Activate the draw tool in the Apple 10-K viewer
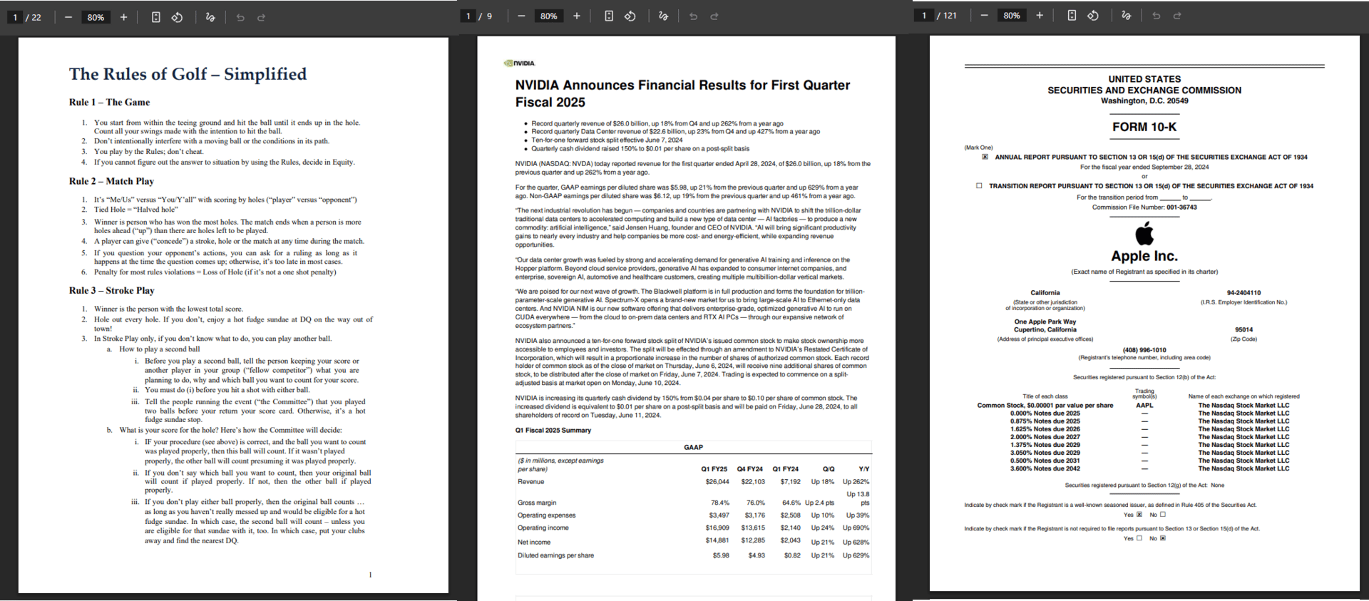This screenshot has width=1369, height=601. [x=1127, y=15]
